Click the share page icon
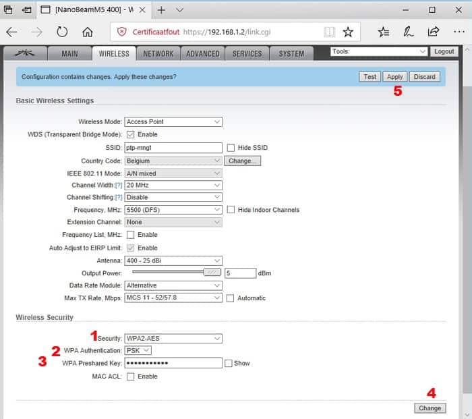472x419 pixels. (434, 32)
